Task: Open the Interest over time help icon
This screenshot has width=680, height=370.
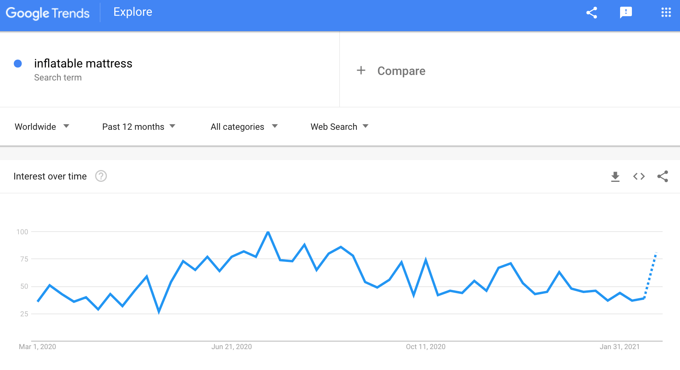Action: [x=101, y=176]
